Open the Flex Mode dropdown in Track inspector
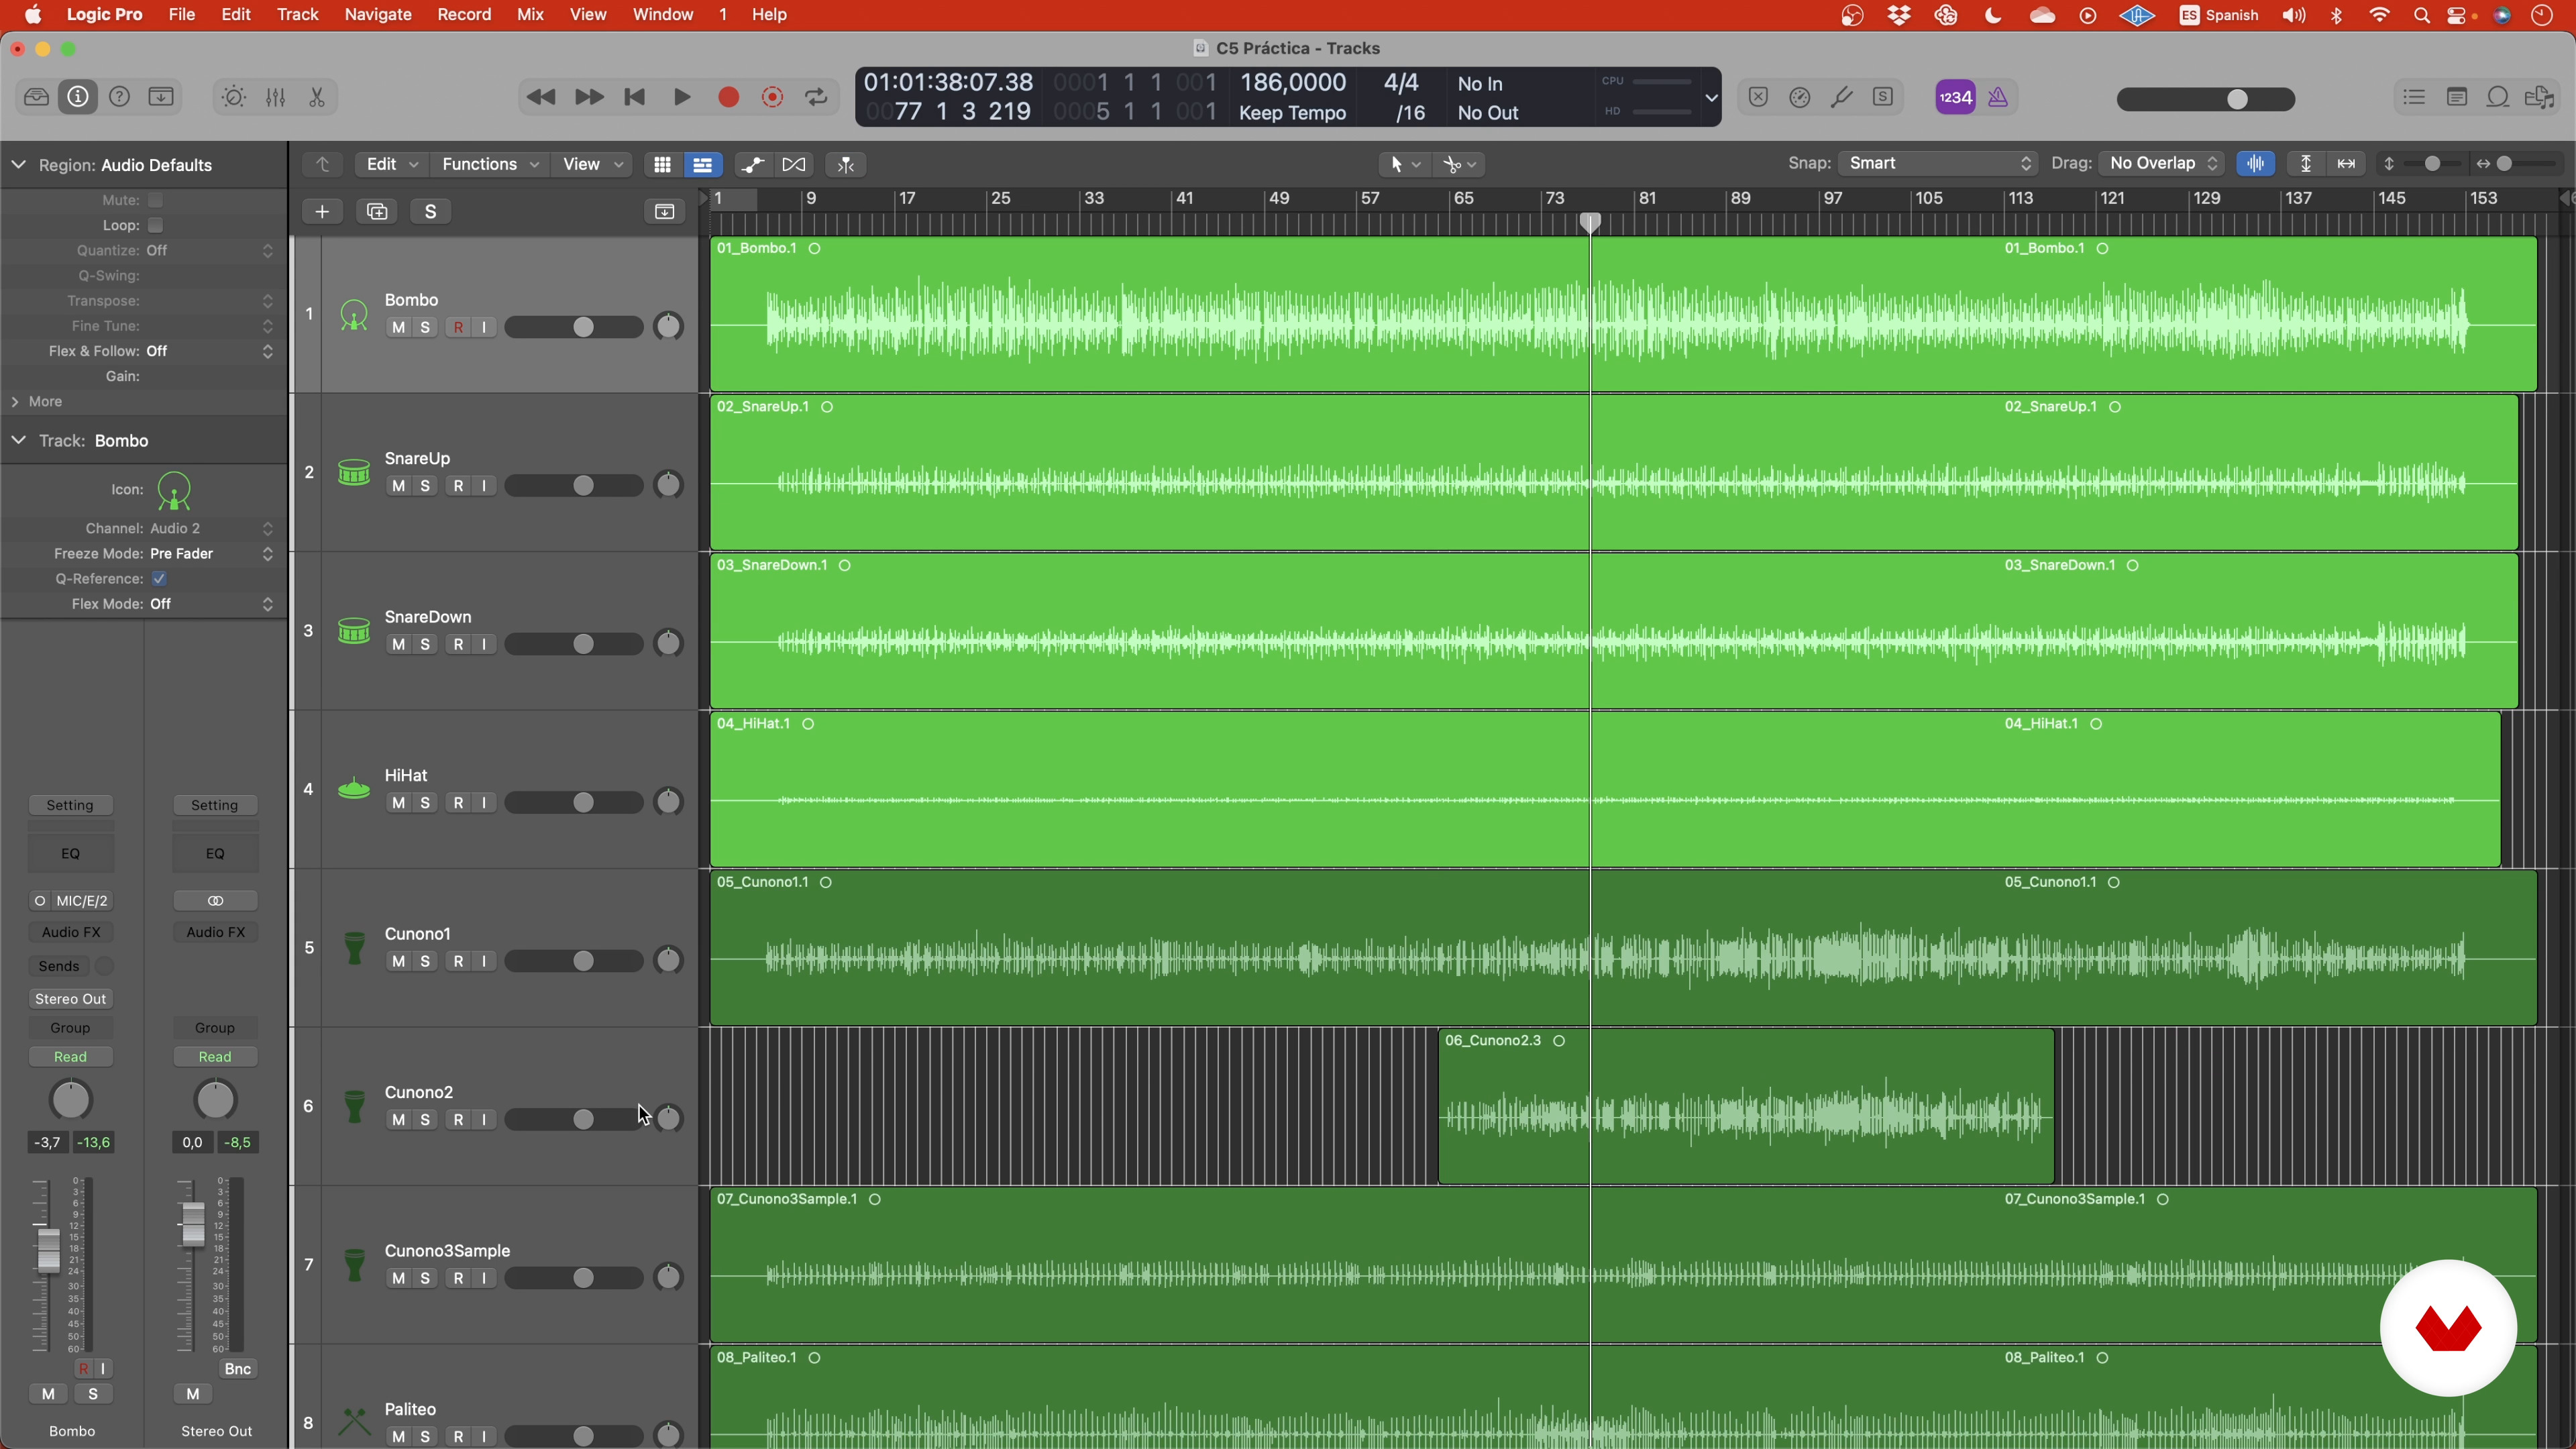This screenshot has height=1449, width=2576. pos(210,605)
